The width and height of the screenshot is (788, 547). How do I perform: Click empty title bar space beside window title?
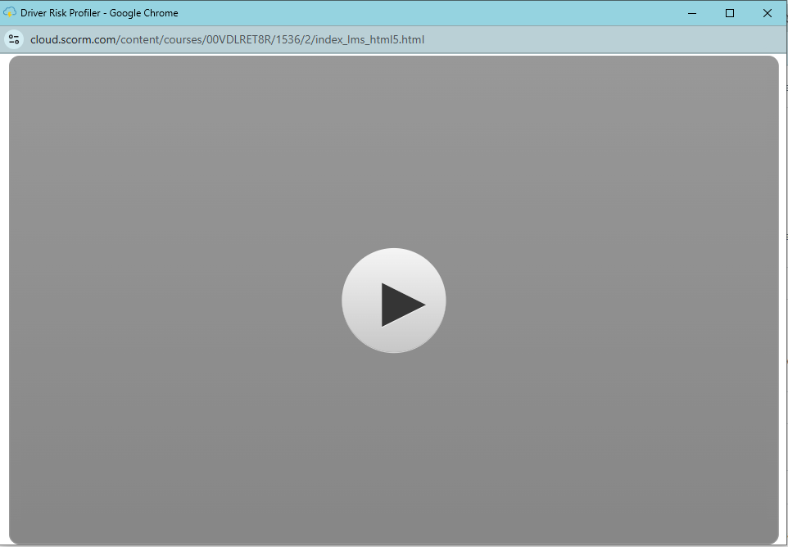[x=410, y=13]
